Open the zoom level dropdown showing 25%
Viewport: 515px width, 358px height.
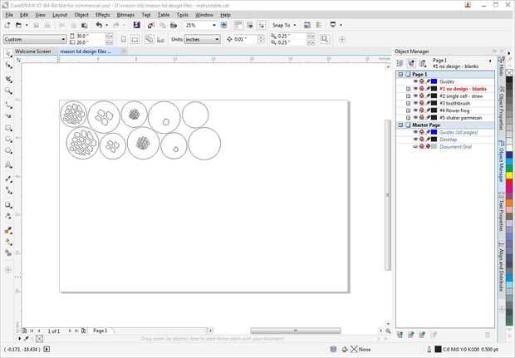214,25
